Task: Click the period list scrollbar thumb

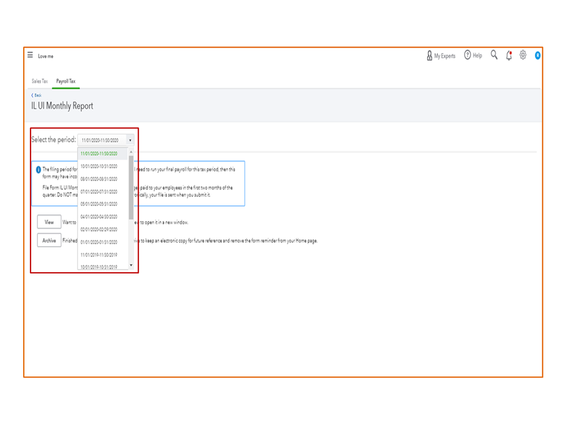Action: pos(131,187)
